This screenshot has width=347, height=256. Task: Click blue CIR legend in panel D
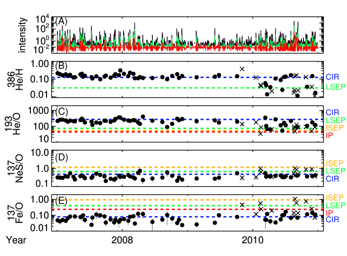click(x=332, y=179)
